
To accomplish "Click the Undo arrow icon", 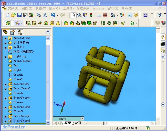I will (x=53, y=15).
